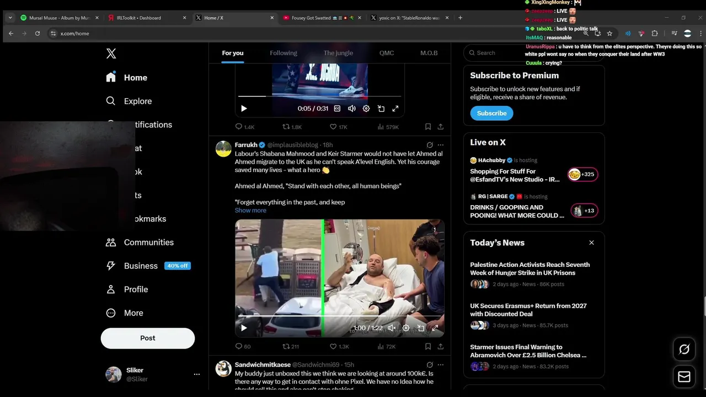Repost the tweet with 1.8K reposts

[x=292, y=127]
